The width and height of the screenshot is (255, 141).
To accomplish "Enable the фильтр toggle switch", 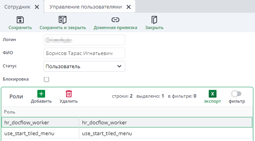I will tap(237, 94).
